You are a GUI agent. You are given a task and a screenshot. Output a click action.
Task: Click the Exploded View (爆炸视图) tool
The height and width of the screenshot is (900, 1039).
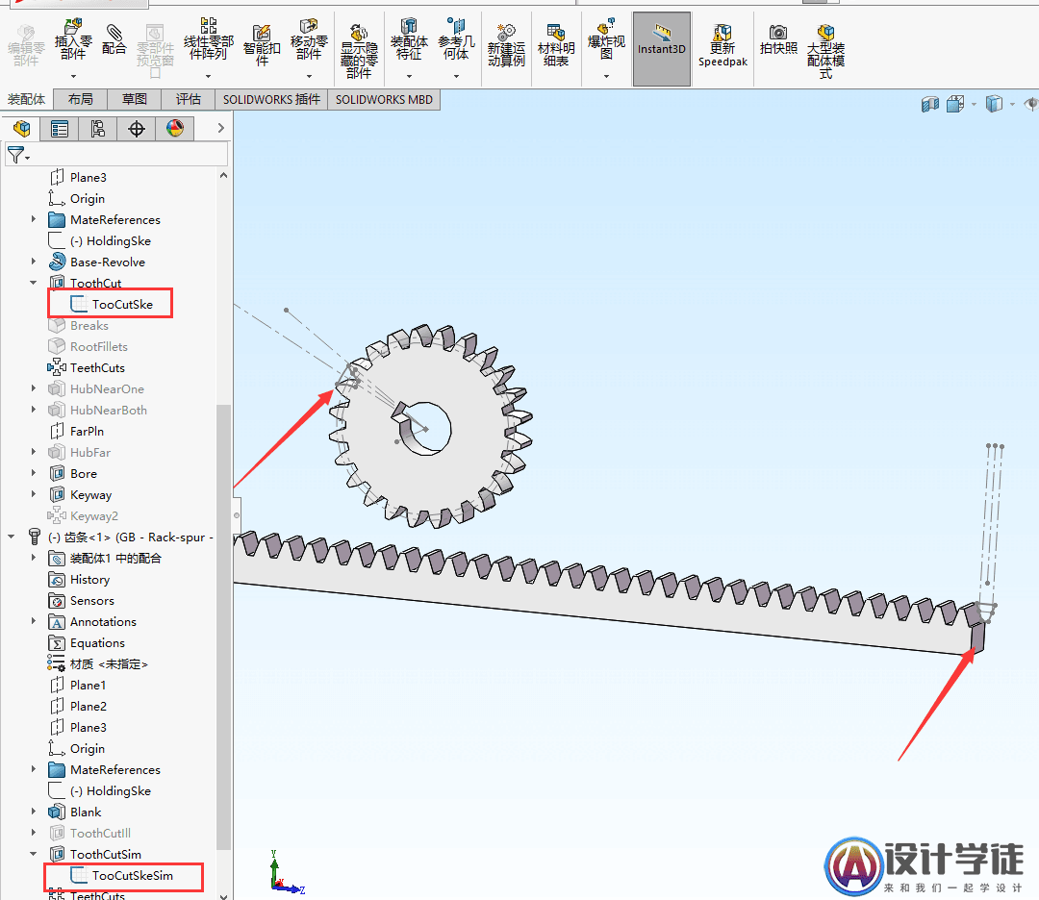tap(606, 39)
